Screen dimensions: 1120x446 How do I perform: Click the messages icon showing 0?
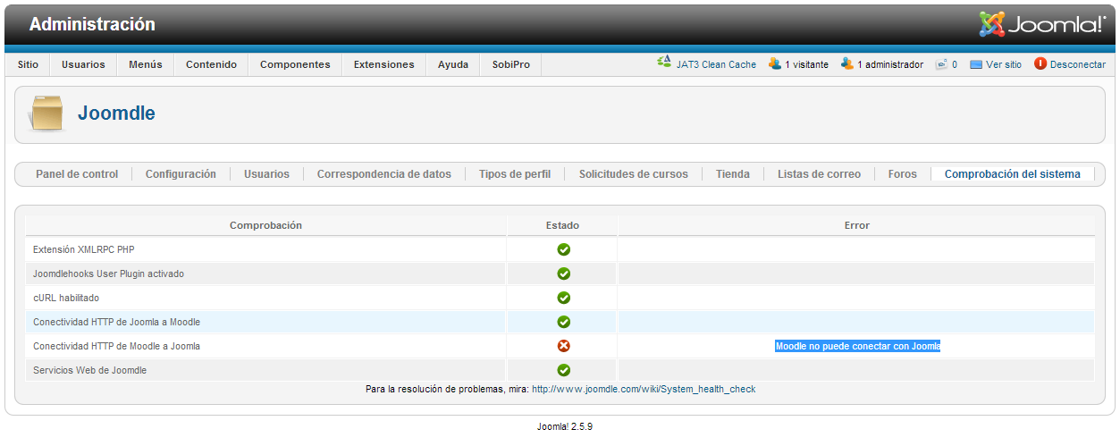(x=941, y=64)
